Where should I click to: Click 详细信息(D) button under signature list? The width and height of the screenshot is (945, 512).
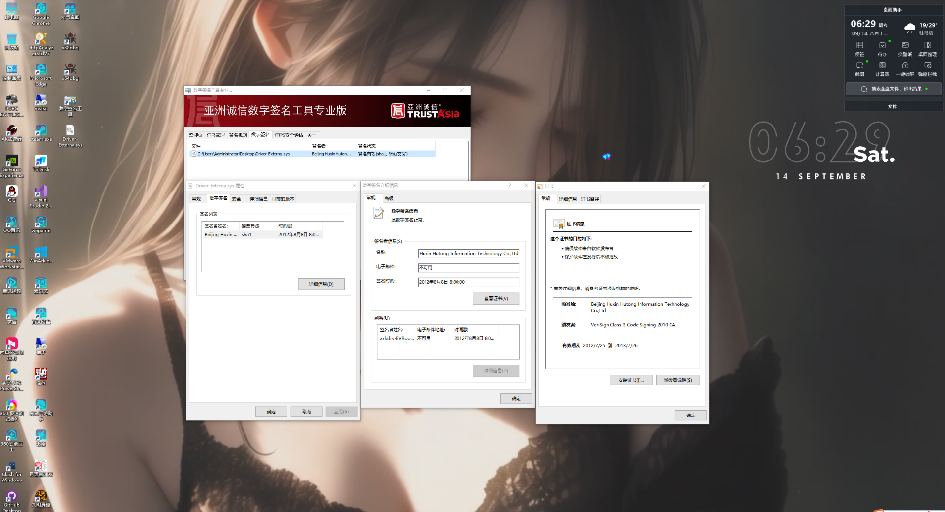(321, 284)
